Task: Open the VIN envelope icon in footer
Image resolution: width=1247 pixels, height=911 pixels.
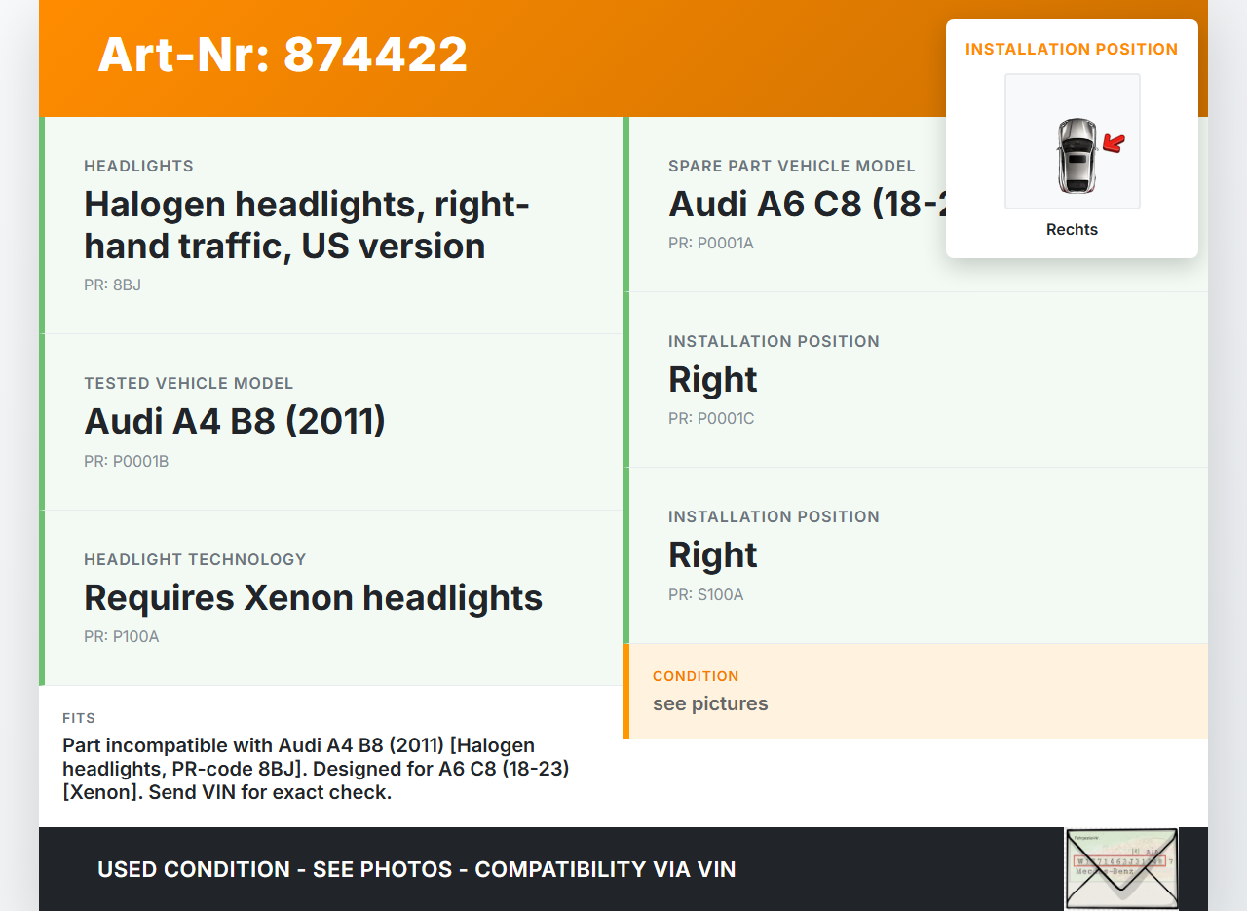Action: [1121, 868]
